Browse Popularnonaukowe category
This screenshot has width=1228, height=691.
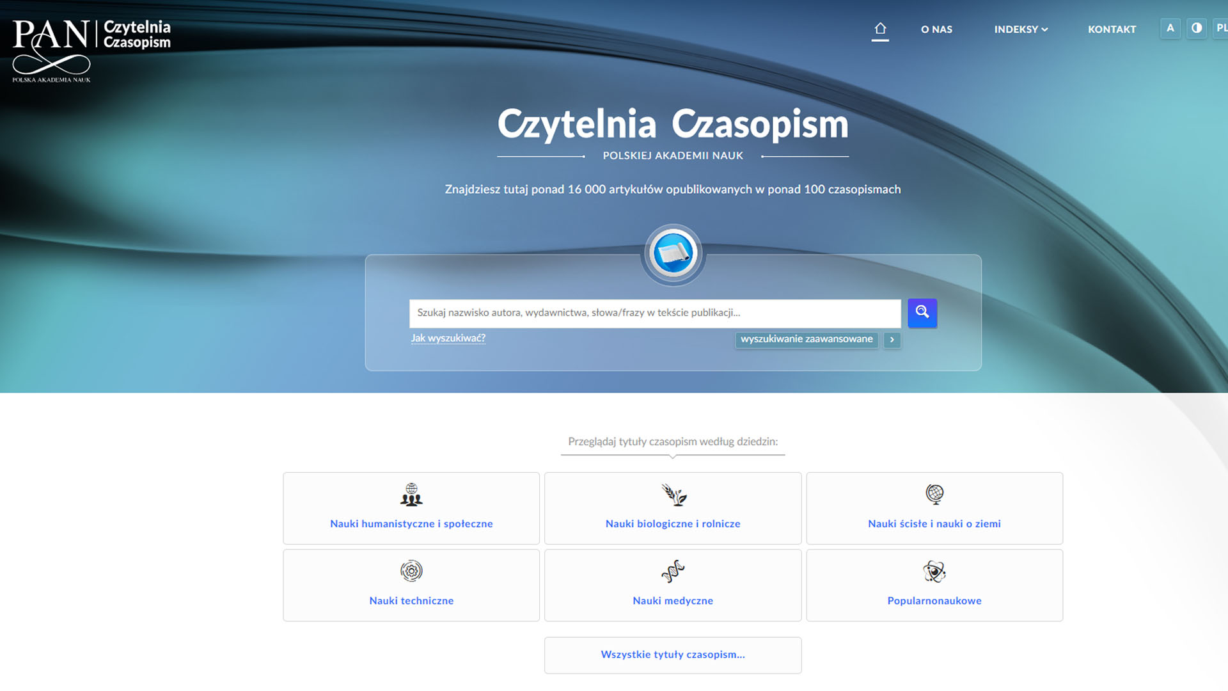(x=934, y=601)
